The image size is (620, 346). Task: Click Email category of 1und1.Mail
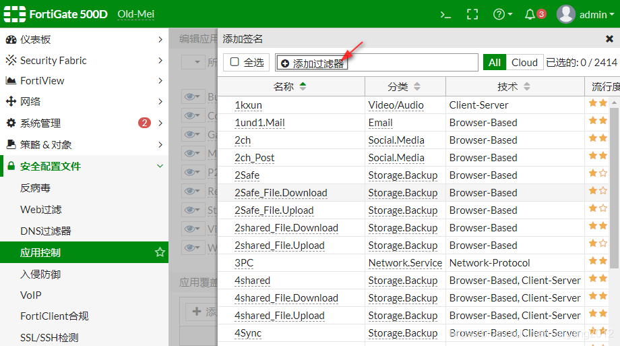(x=380, y=123)
